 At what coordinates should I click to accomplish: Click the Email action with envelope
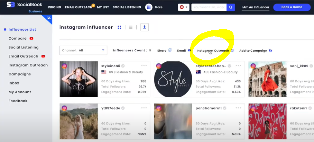[x=184, y=51]
